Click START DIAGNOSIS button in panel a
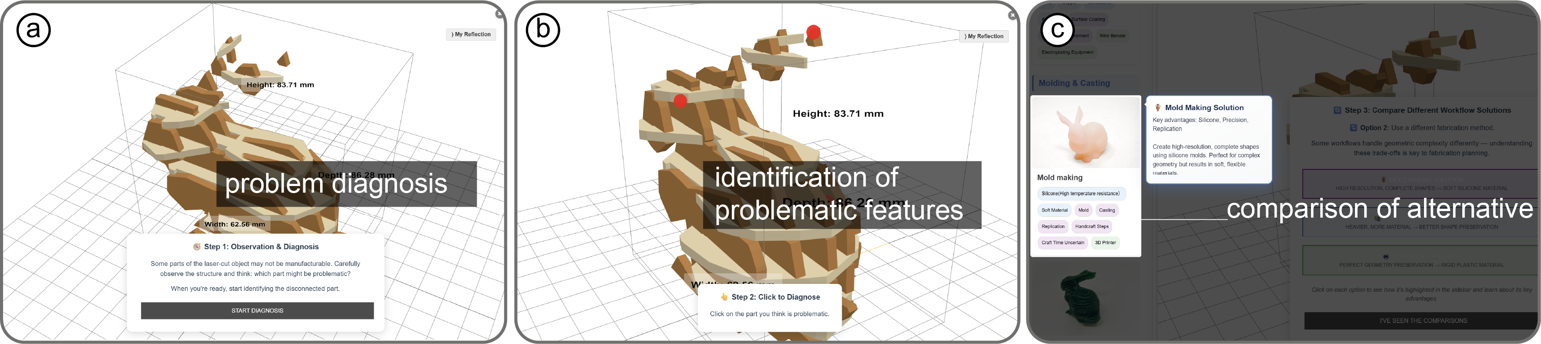 click(257, 311)
